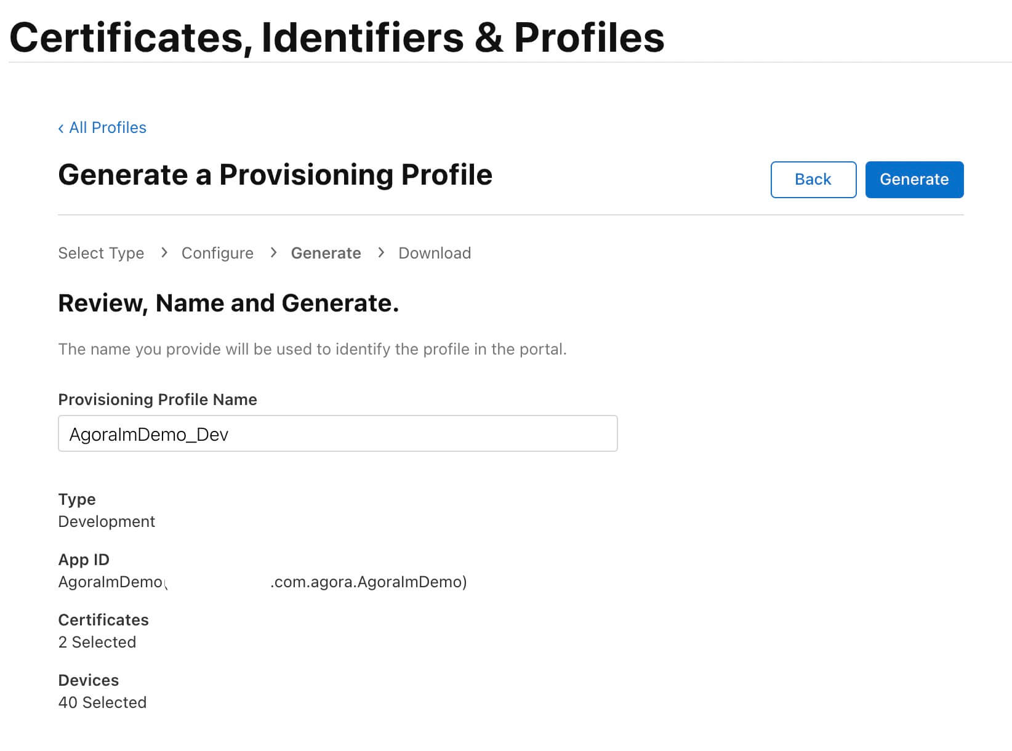
Task: Select the Generate step in breadcrumb
Action: (326, 253)
